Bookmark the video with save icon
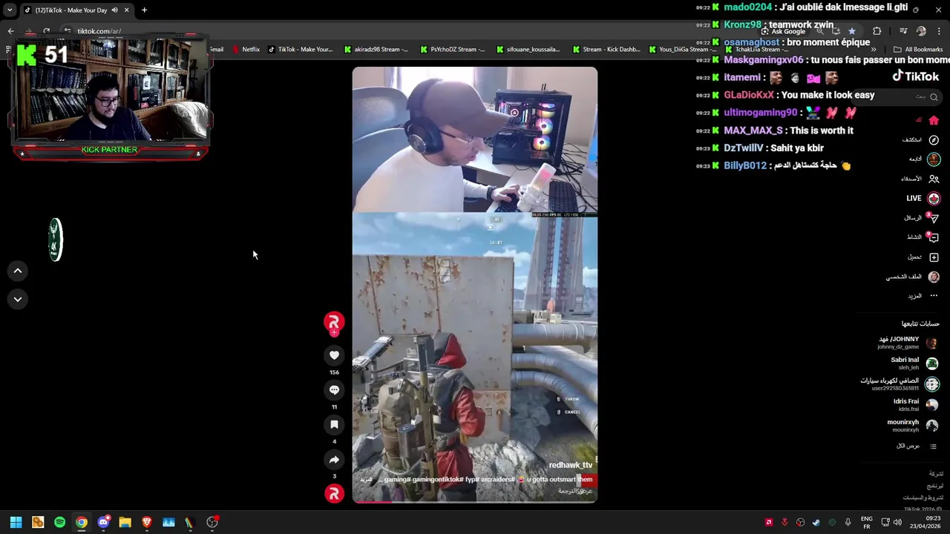Viewport: 950px width, 534px height. pos(334,425)
